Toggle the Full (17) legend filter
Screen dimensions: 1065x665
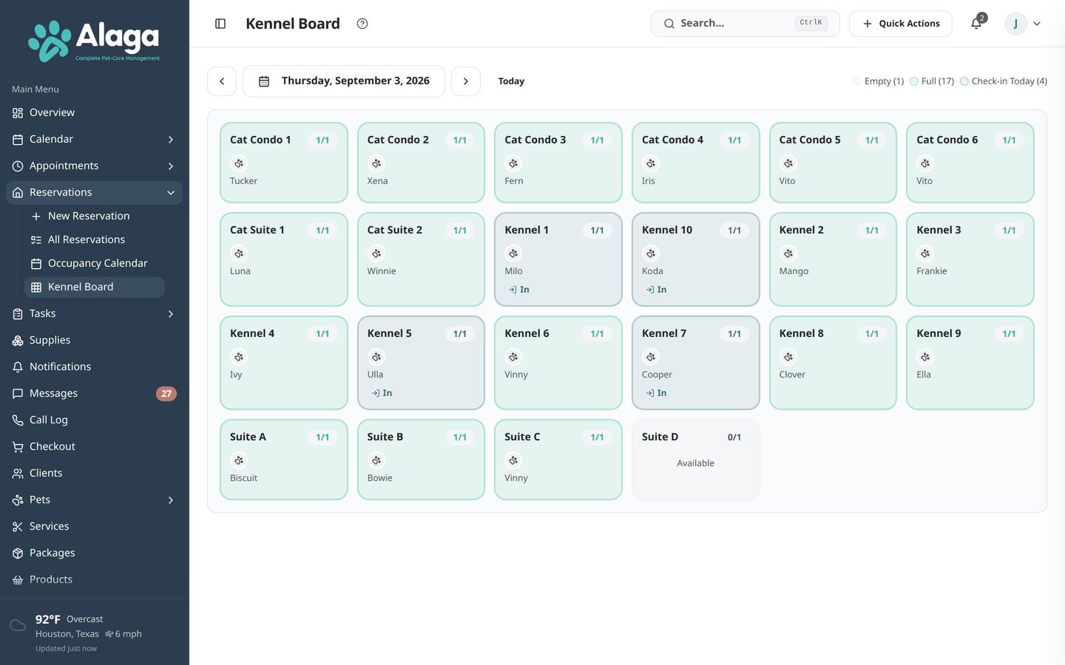point(932,81)
